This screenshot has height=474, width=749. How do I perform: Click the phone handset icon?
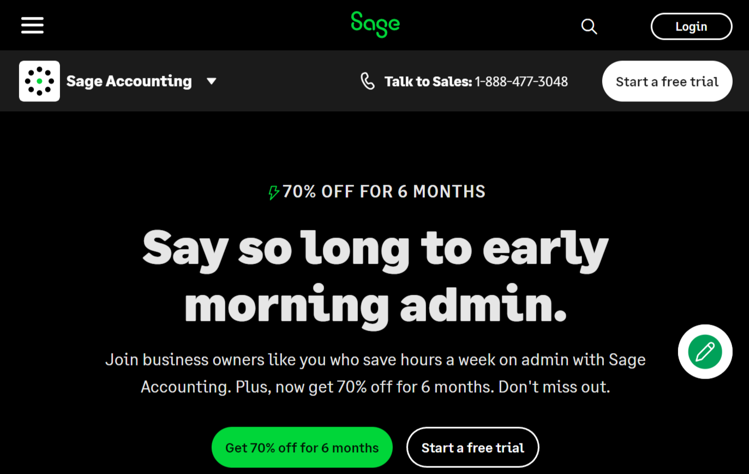(x=368, y=81)
